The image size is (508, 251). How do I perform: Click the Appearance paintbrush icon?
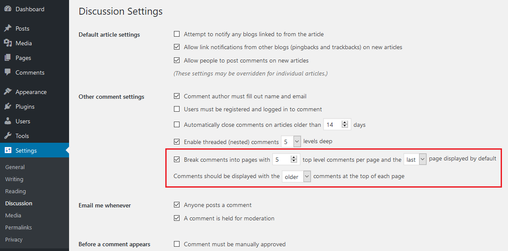click(x=7, y=91)
